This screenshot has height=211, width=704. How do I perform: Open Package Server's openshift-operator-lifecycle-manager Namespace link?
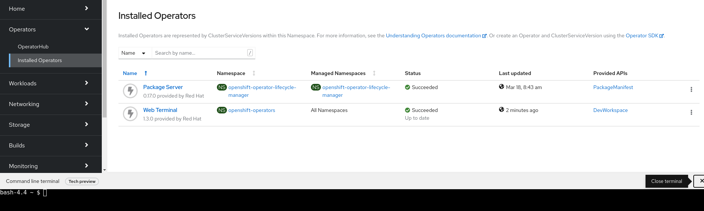262,91
